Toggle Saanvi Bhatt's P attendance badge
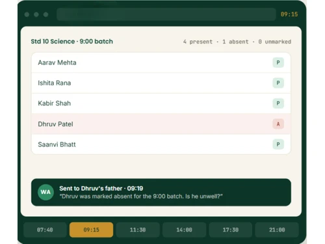325x244 pixels. 278,144
